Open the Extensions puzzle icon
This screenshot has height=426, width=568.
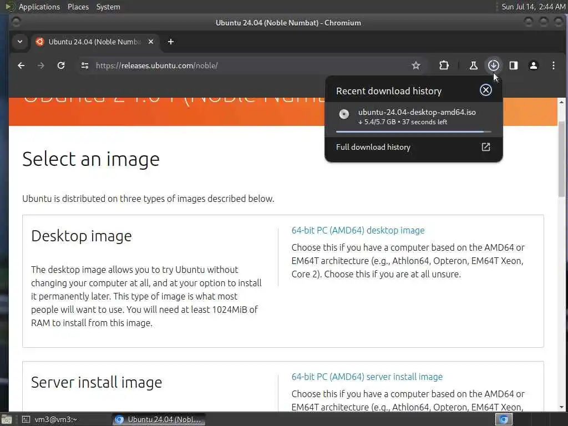(x=444, y=65)
